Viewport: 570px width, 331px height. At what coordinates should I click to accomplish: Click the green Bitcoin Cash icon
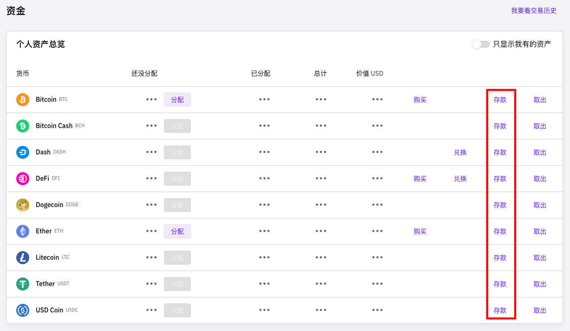click(x=23, y=126)
